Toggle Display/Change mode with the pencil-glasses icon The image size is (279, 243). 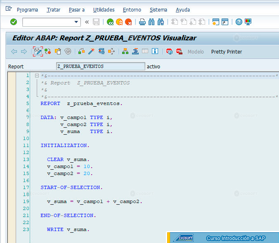tap(38, 51)
